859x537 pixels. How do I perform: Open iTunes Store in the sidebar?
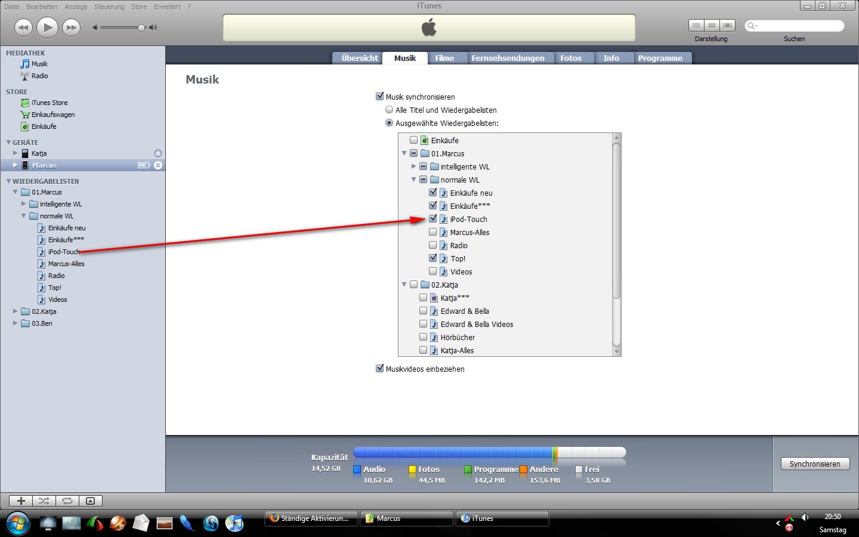49,103
